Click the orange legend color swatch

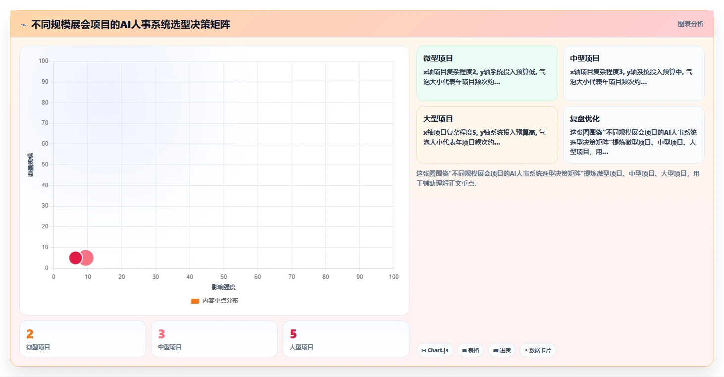(x=195, y=301)
